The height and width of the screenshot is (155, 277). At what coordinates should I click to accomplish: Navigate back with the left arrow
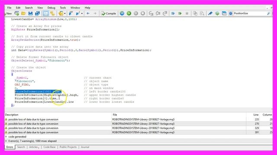88,13
